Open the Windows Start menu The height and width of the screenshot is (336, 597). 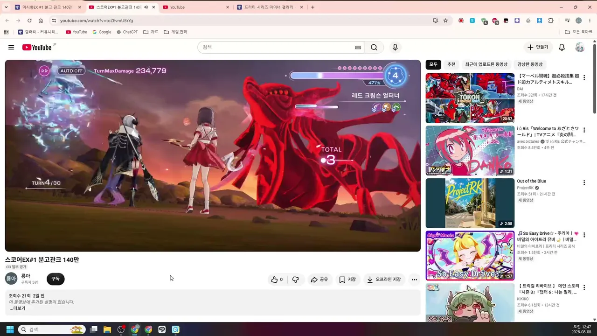10,329
